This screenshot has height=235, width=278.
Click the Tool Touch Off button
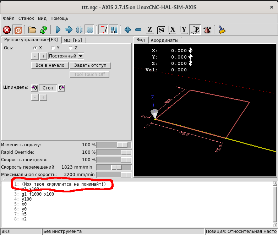[x=89, y=75]
